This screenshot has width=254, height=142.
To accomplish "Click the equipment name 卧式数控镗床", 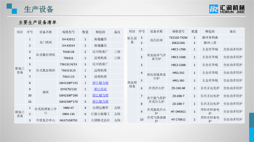I will click(46, 55).
